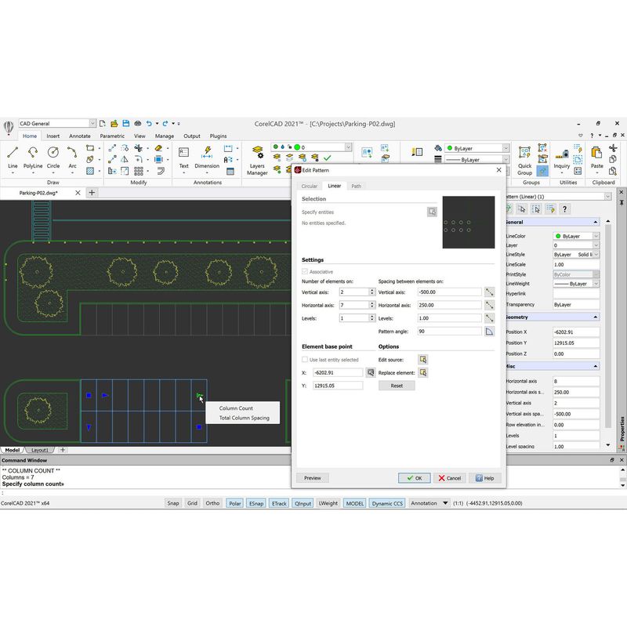Click the Help button in Edit Pattern
The width and height of the screenshot is (627, 627).
(484, 478)
